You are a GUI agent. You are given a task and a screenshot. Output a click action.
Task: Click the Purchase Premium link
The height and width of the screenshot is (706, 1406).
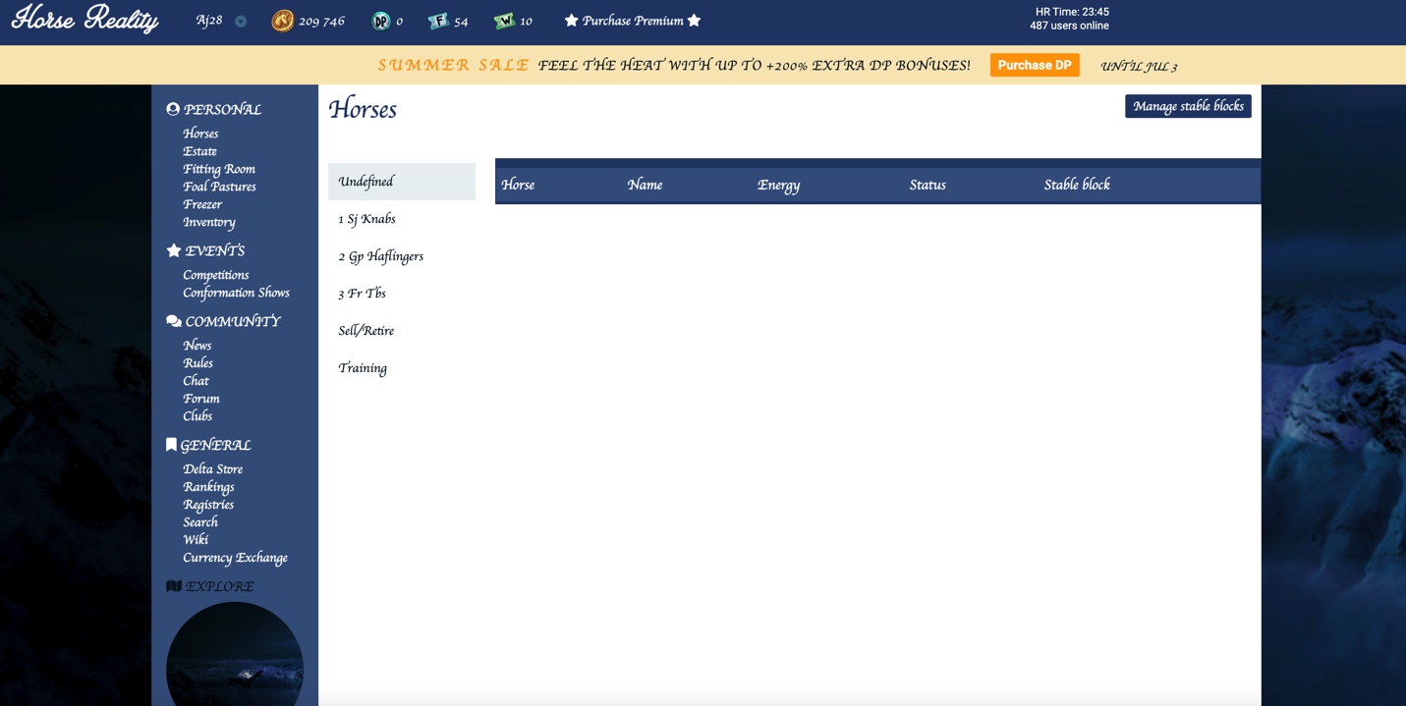(633, 21)
